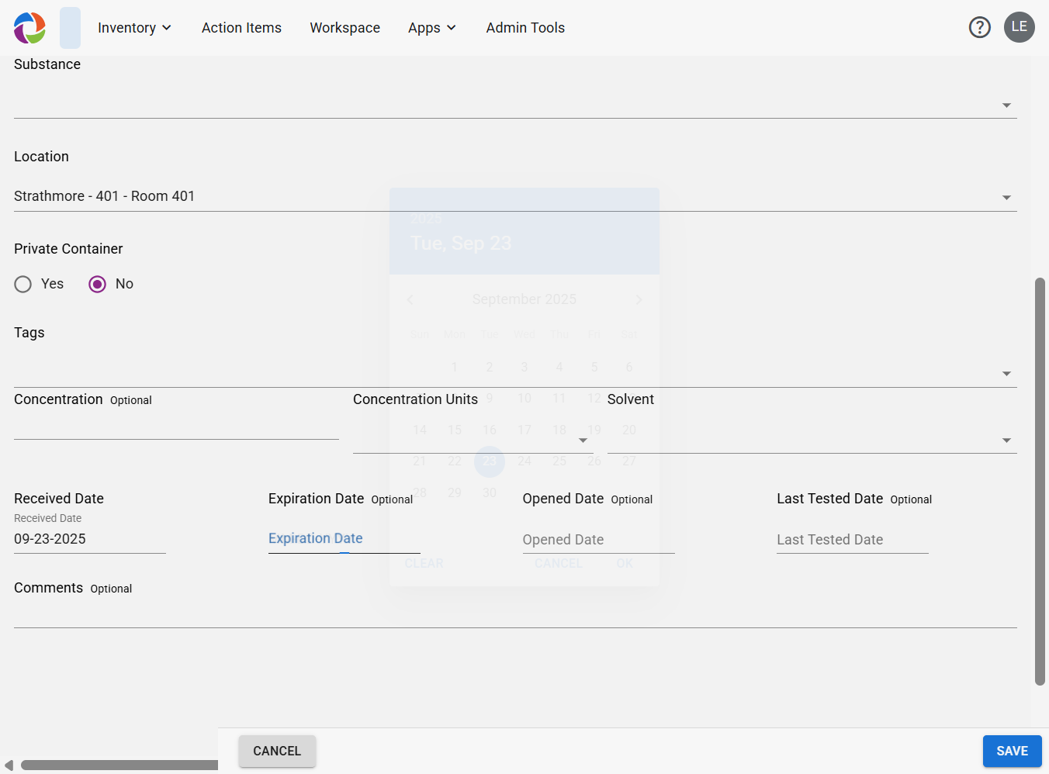Click the horizontal scrollbar at bottom
The width and height of the screenshot is (1049, 774).
coord(119,765)
